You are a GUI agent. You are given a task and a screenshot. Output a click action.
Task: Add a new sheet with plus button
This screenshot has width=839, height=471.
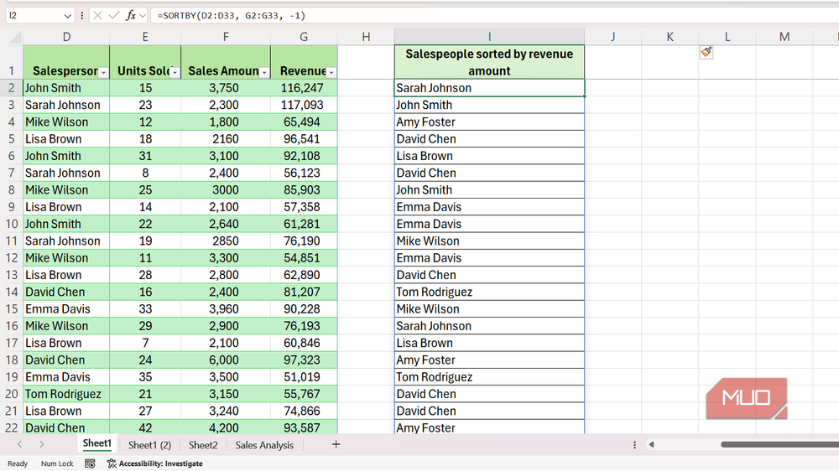click(336, 444)
